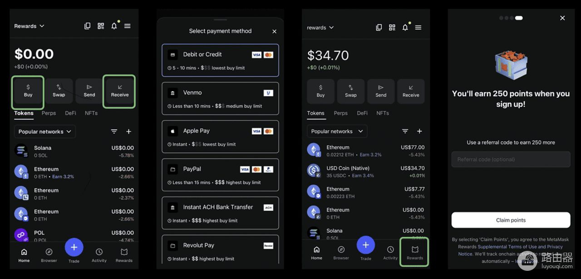Screen dimensions: 581x279
Task: Open copy address icon in $34.70 wallet
Action: (x=379, y=28)
